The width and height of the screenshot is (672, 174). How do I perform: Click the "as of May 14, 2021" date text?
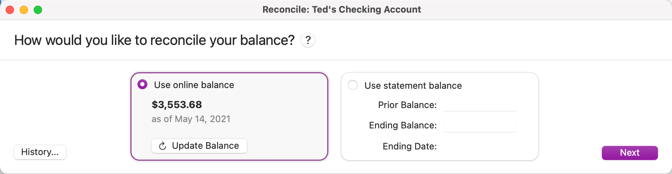(x=191, y=119)
